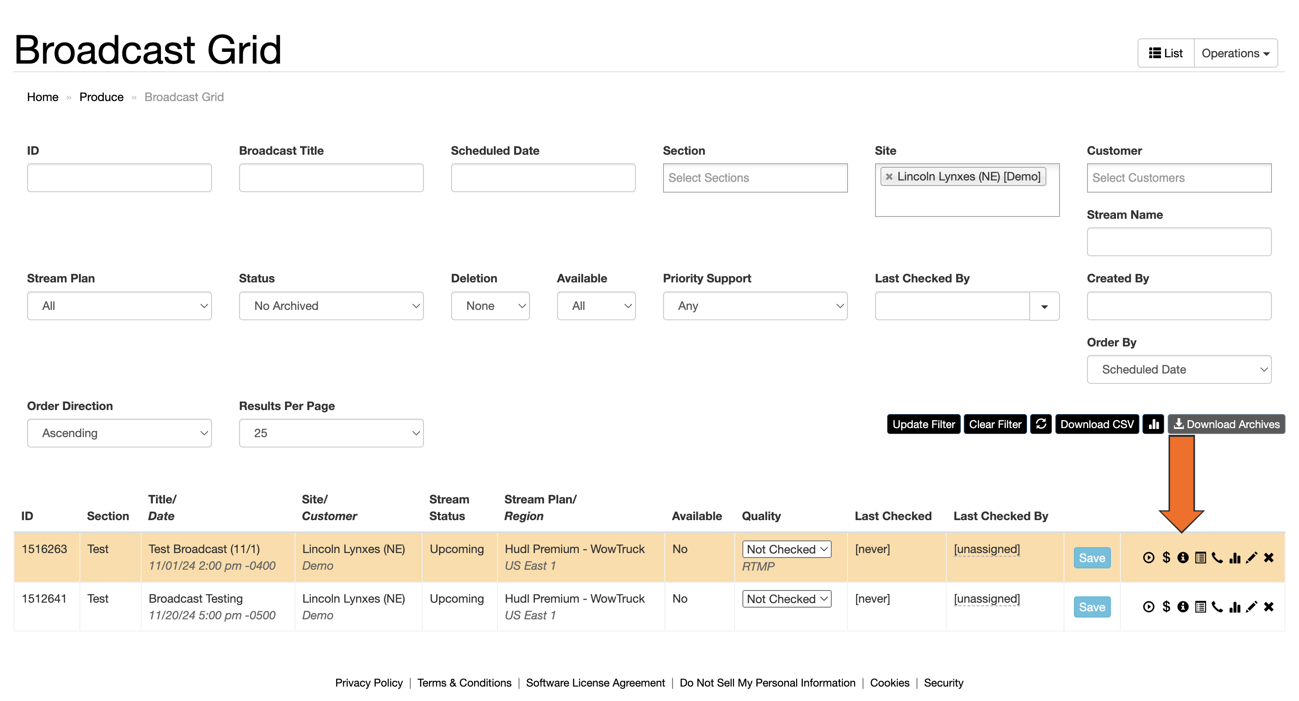This screenshot has height=701, width=1299.
Task: Go to Produce breadcrumb
Action: (101, 97)
